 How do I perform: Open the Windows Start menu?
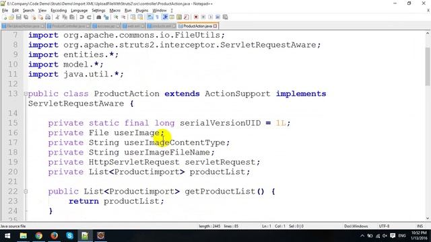pyautogui.click(x=7, y=236)
